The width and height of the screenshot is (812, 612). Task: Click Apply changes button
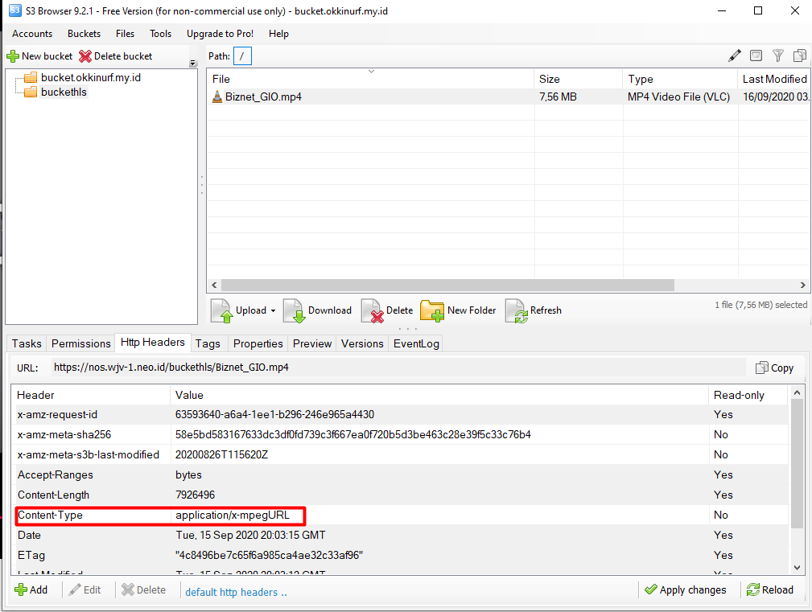(x=685, y=589)
